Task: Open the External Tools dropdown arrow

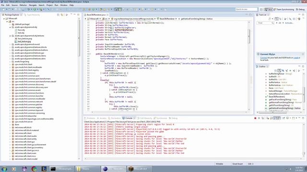Action: tap(43, 10)
